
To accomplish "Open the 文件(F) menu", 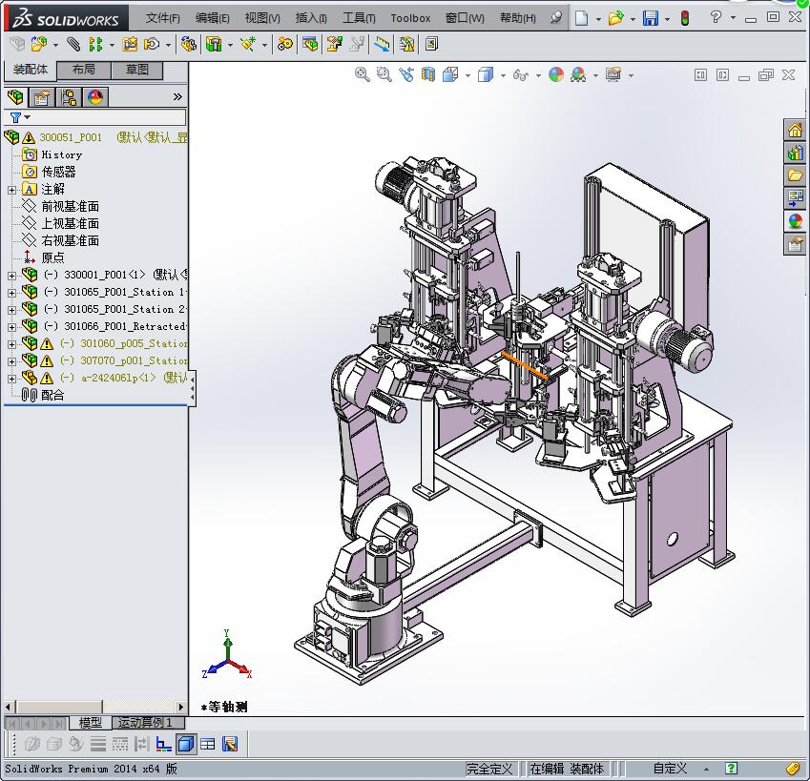I will [x=163, y=18].
